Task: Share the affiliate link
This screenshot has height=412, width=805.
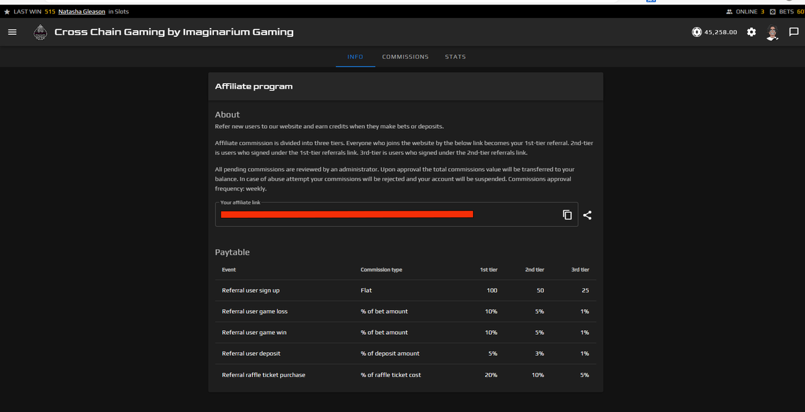Action: point(588,215)
